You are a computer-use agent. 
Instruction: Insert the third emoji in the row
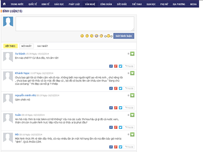coord(92,36)
